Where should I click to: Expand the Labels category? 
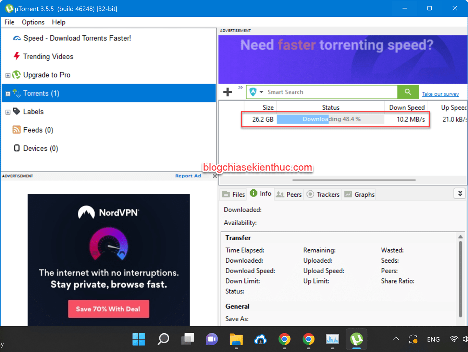pos(8,112)
